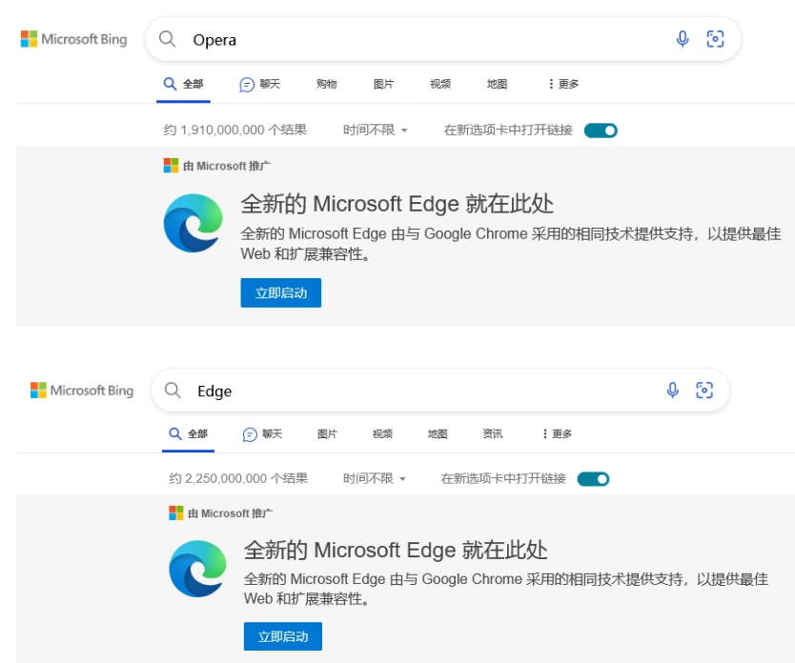The image size is (795, 663).
Task: Select the 全部 tab in Opera results
Action: click(x=184, y=84)
